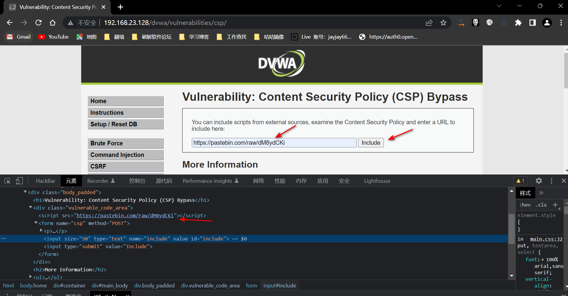
Task: Open DevTools settings gear
Action: click(539, 181)
